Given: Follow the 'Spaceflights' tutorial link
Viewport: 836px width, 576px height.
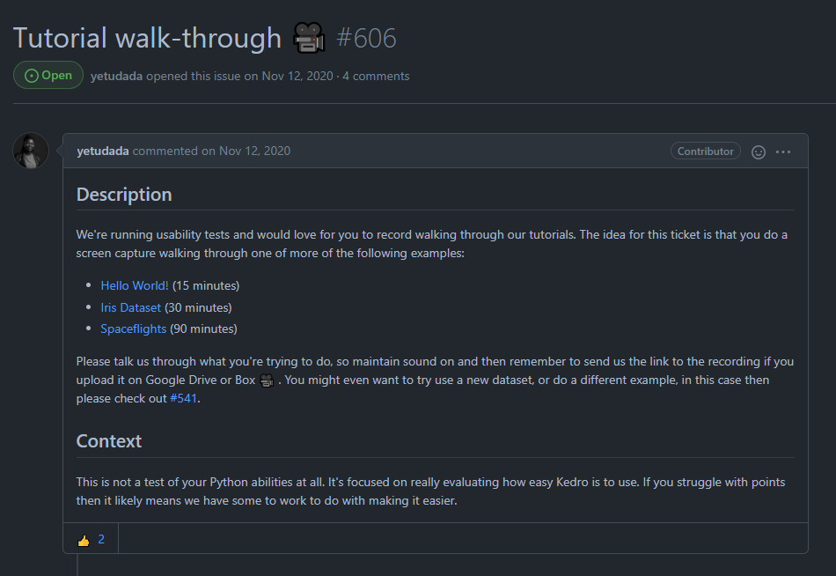Looking at the screenshot, I should pyautogui.click(x=133, y=329).
